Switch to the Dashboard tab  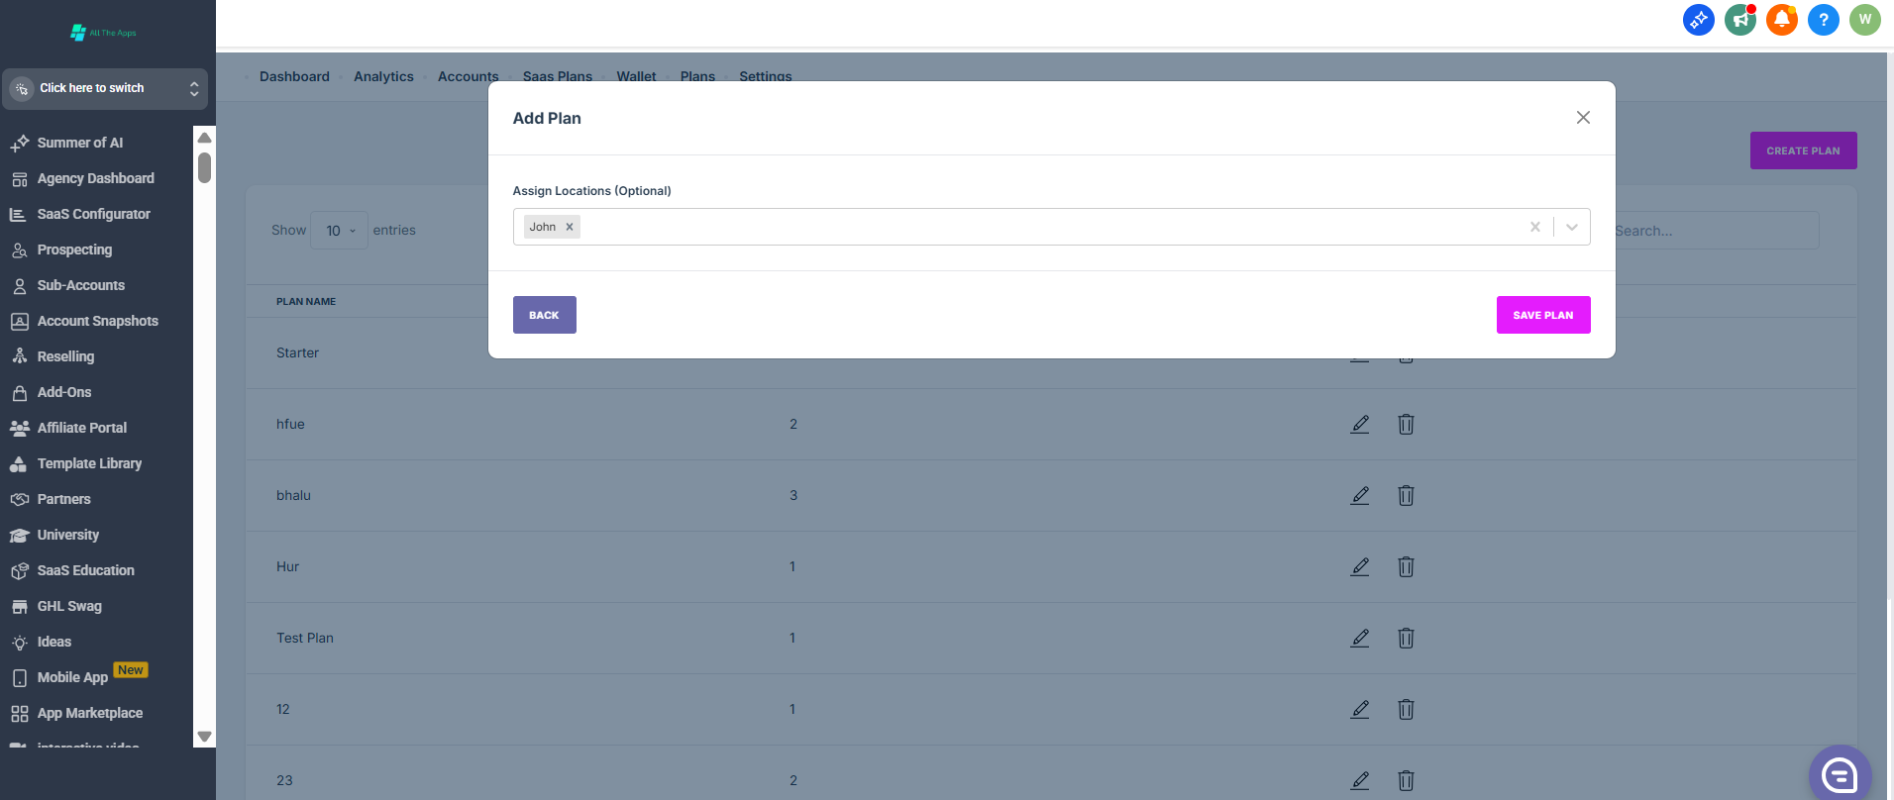pyautogui.click(x=294, y=76)
